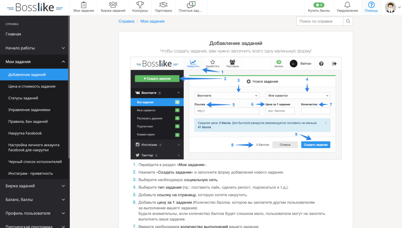The width and height of the screenshot is (402, 228).
Task: Open the Партнерка handshake icon
Action: 163,5
